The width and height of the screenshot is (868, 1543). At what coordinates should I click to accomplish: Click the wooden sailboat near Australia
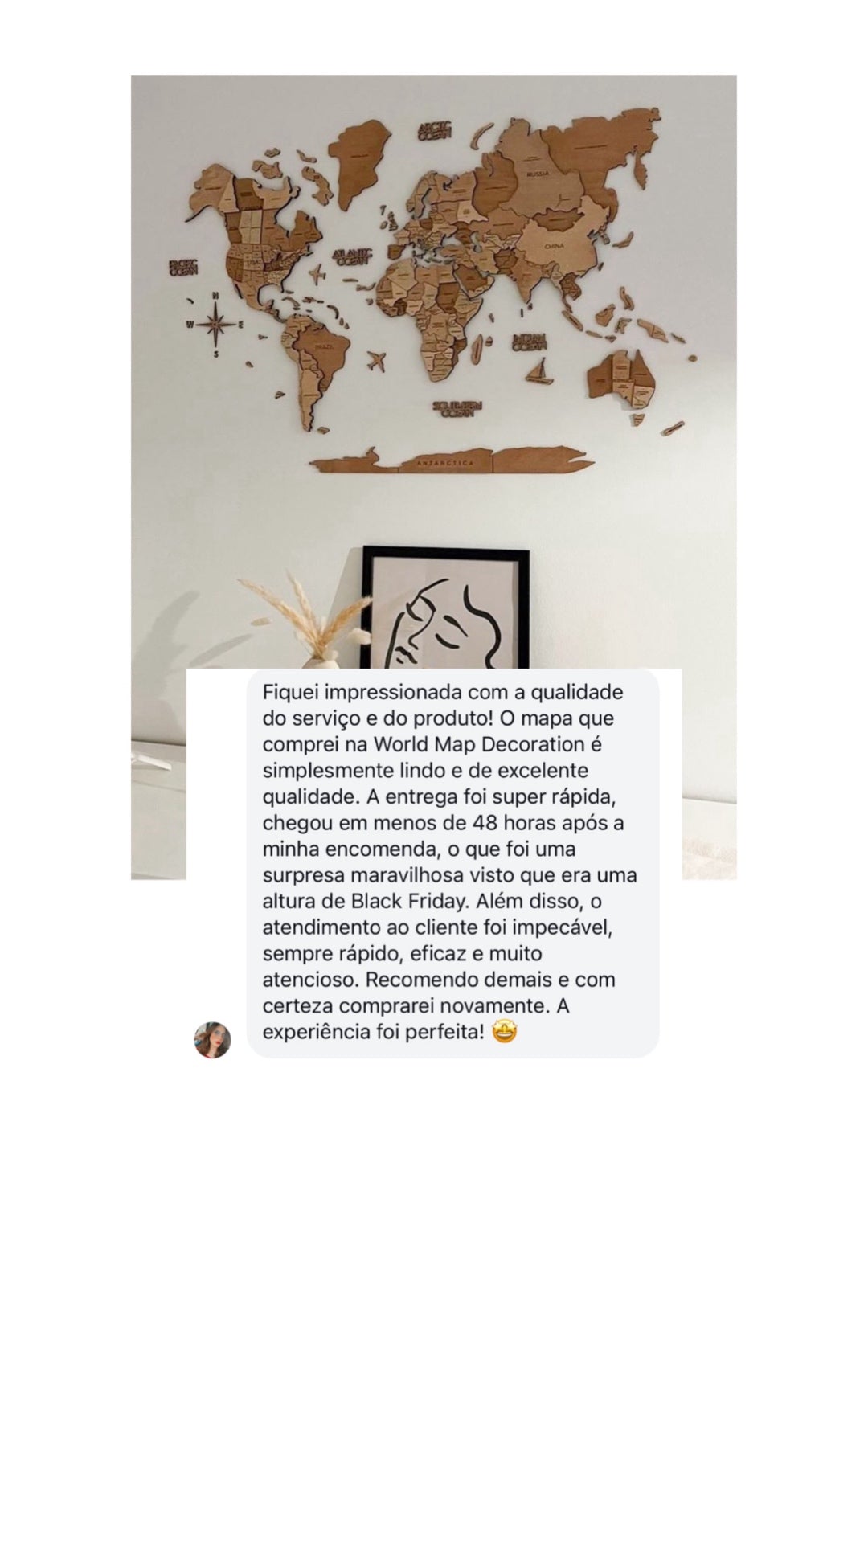coord(540,372)
